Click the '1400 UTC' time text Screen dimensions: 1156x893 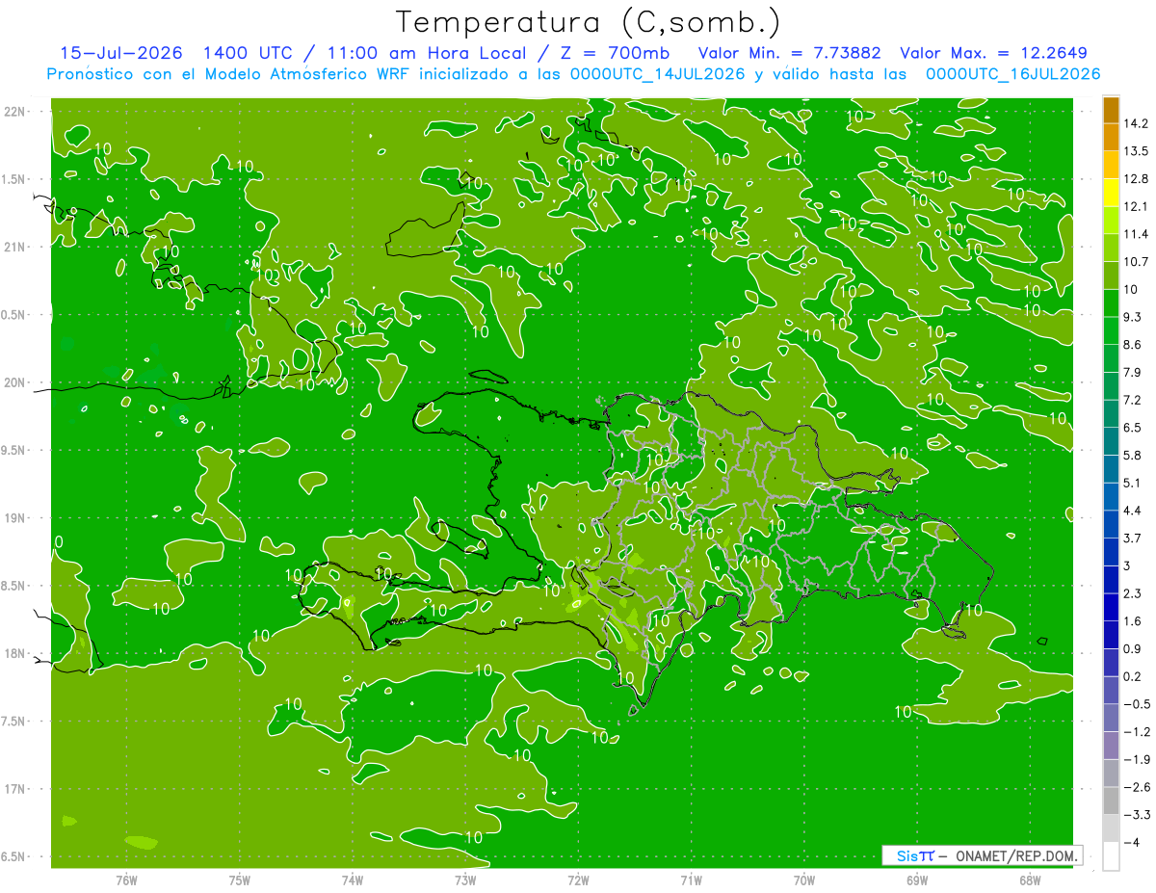coord(250,53)
